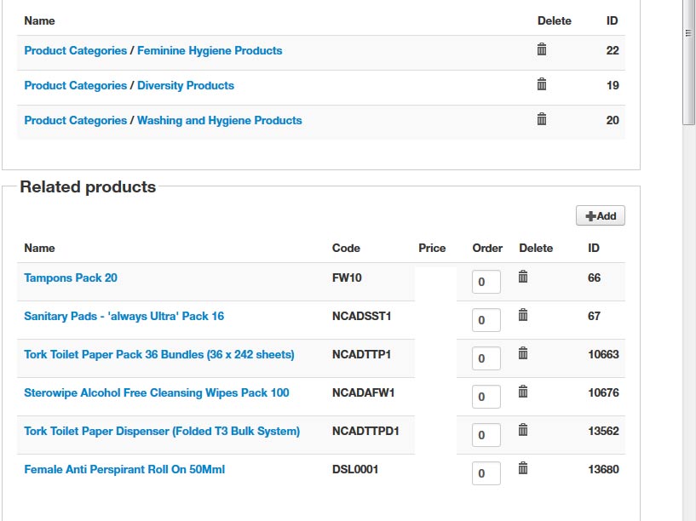Viewport: 696px width, 521px height.
Task: Click order input for Female Anti Perspirant
Action: tap(486, 473)
